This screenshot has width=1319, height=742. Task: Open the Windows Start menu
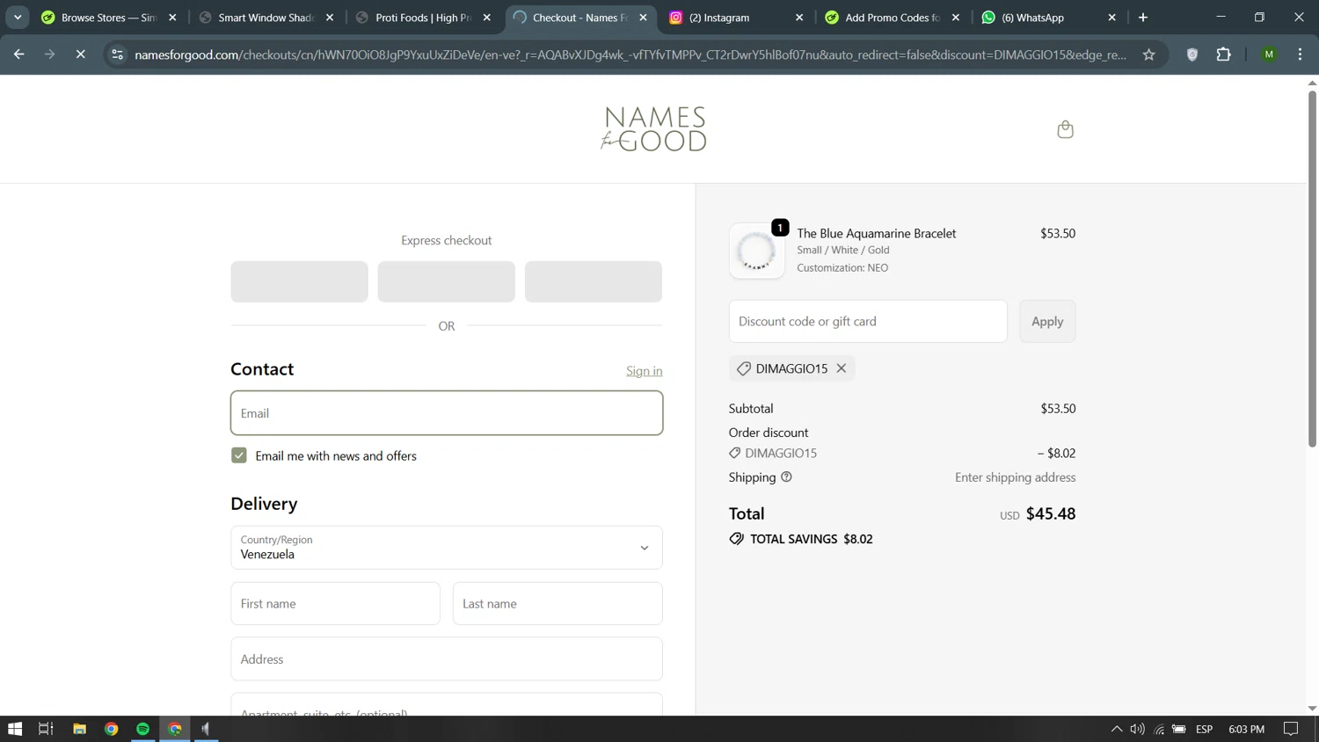pos(15,729)
